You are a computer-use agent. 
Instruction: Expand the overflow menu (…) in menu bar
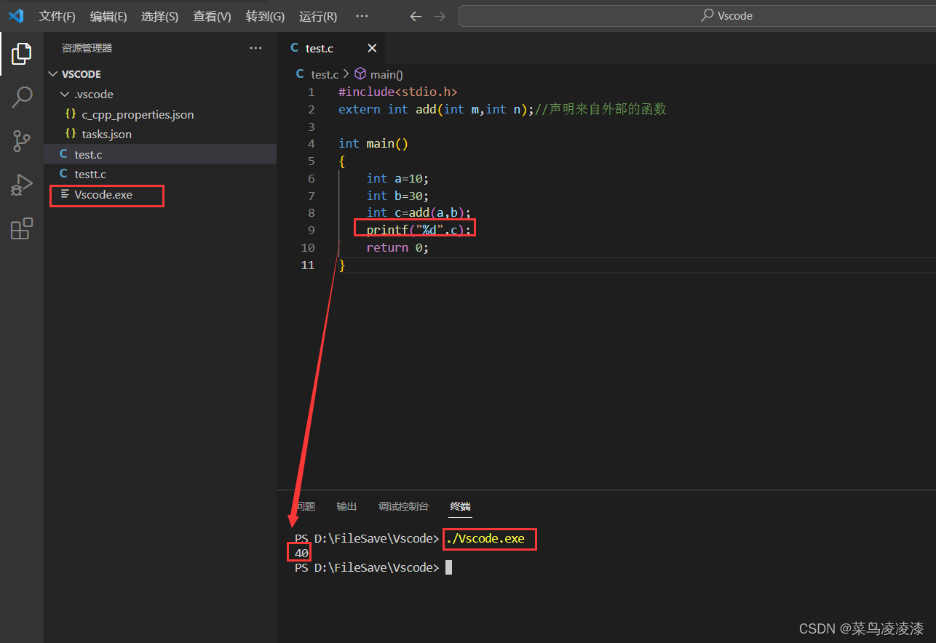pyautogui.click(x=362, y=16)
